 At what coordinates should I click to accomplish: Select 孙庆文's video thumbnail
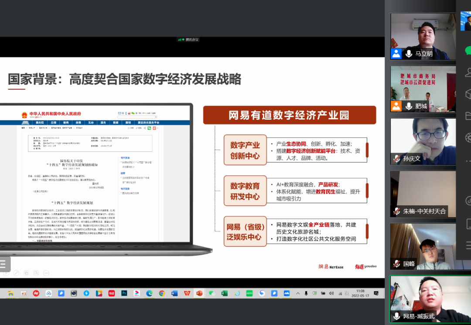423,141
